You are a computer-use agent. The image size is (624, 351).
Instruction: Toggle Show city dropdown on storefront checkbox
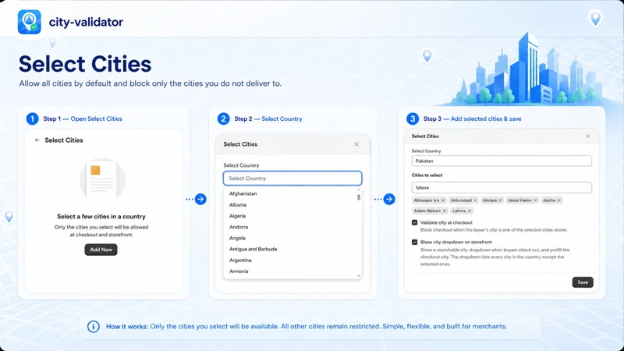pyautogui.click(x=415, y=242)
